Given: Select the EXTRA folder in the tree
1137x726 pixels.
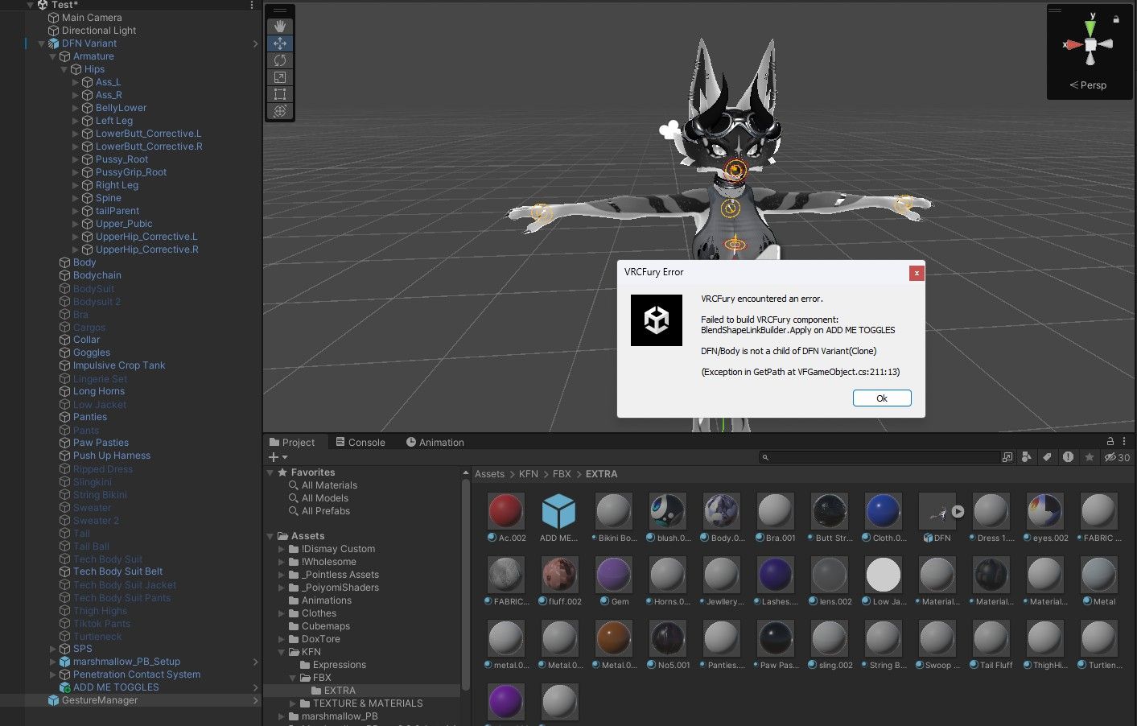Looking at the screenshot, I should pos(340,691).
